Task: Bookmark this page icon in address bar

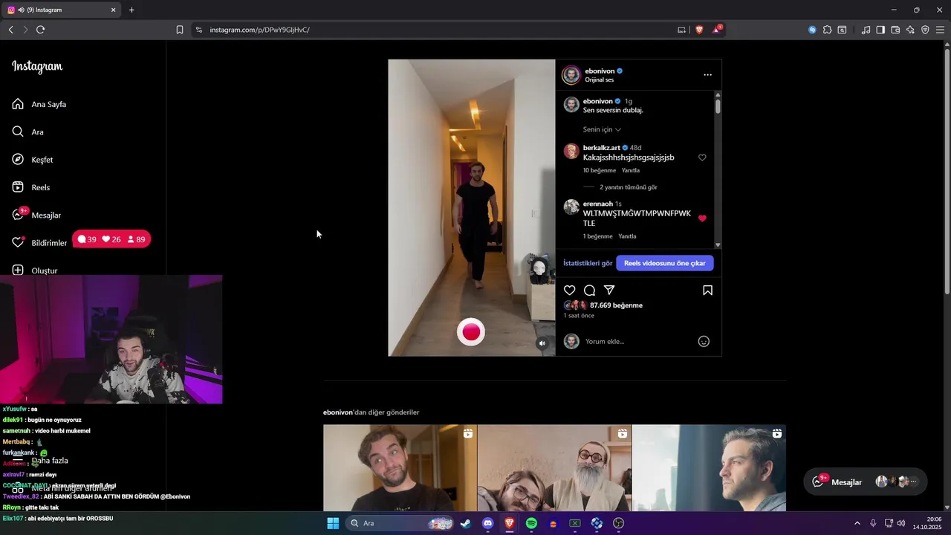Action: (x=180, y=30)
